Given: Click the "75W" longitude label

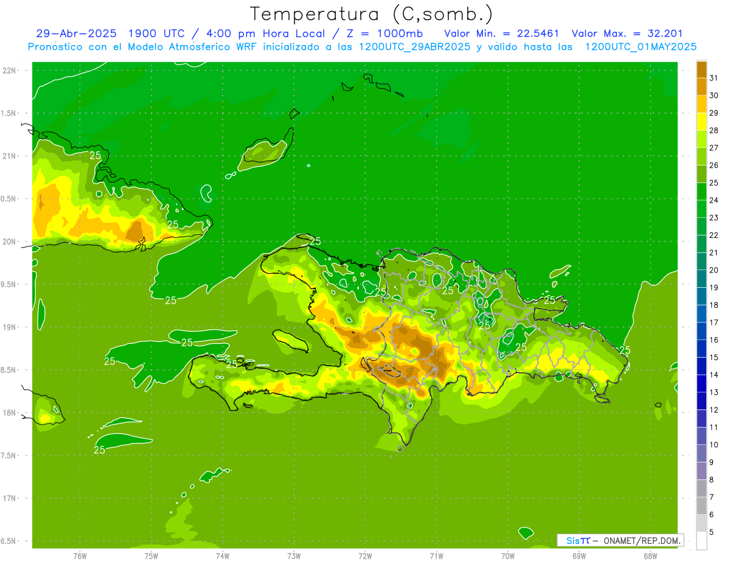Looking at the screenshot, I should click(151, 555).
